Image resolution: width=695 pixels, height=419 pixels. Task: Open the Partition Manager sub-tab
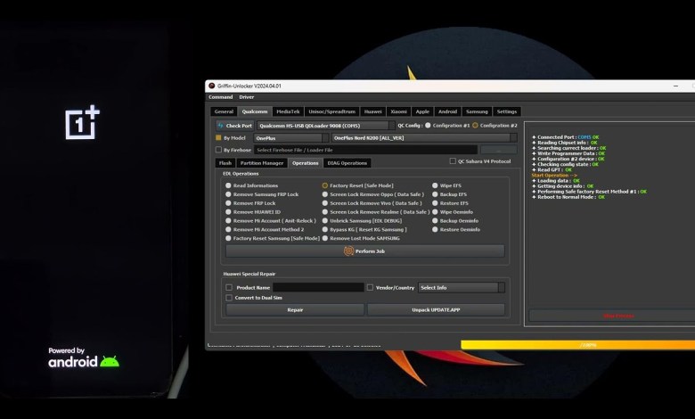261,163
